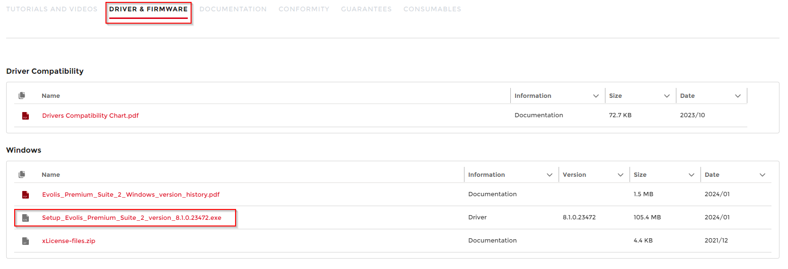Click the 2023/10 date cell
This screenshot has width=788, height=269.
click(692, 115)
